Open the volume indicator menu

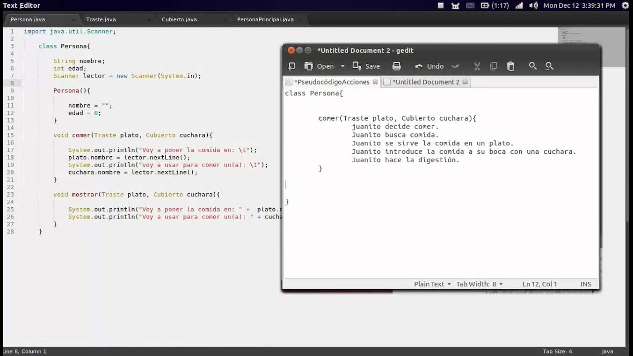coord(533,5)
